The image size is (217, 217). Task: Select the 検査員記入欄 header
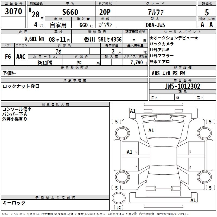55,104
